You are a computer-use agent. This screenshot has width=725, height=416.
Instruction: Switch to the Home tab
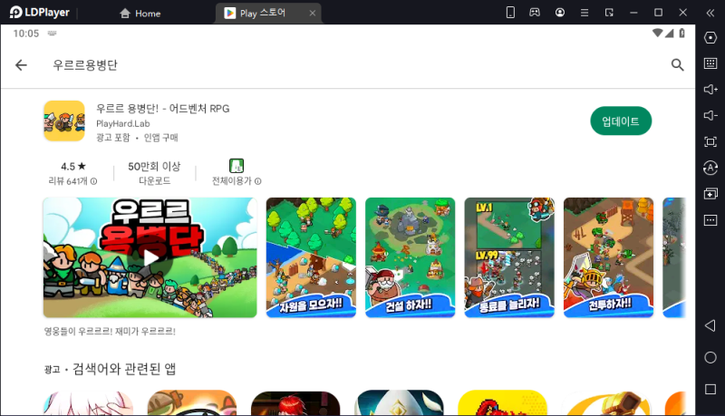[x=140, y=14]
